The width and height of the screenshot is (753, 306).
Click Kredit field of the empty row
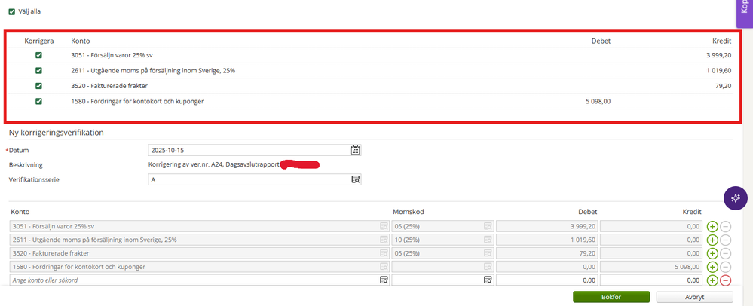652,280
